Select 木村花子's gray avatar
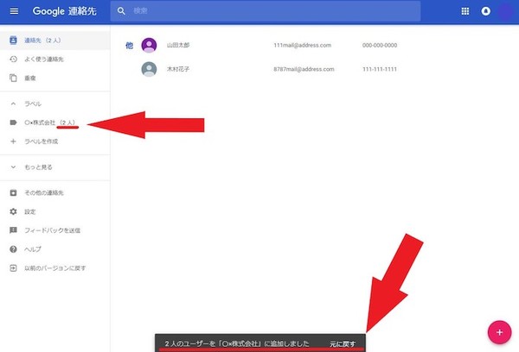This screenshot has width=519, height=352. (x=149, y=69)
